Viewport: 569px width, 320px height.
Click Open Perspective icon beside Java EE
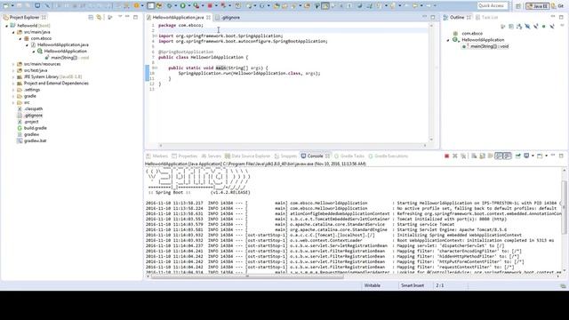518,6
